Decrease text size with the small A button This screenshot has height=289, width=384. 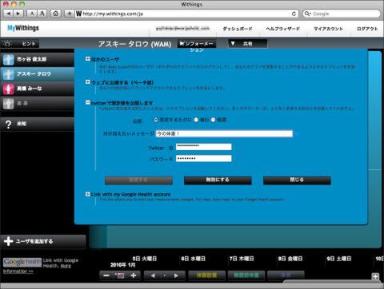pyautogui.click(x=32, y=14)
